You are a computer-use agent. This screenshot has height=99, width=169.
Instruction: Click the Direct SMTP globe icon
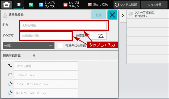pos(10,93)
